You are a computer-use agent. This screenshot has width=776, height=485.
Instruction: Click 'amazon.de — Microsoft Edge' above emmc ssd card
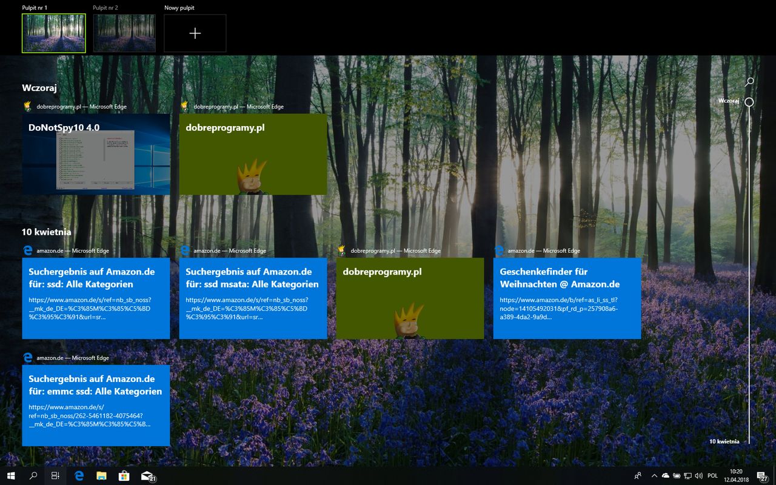[x=73, y=358]
